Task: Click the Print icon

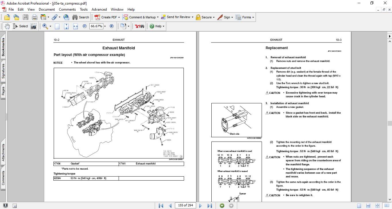Action: pos(35,17)
